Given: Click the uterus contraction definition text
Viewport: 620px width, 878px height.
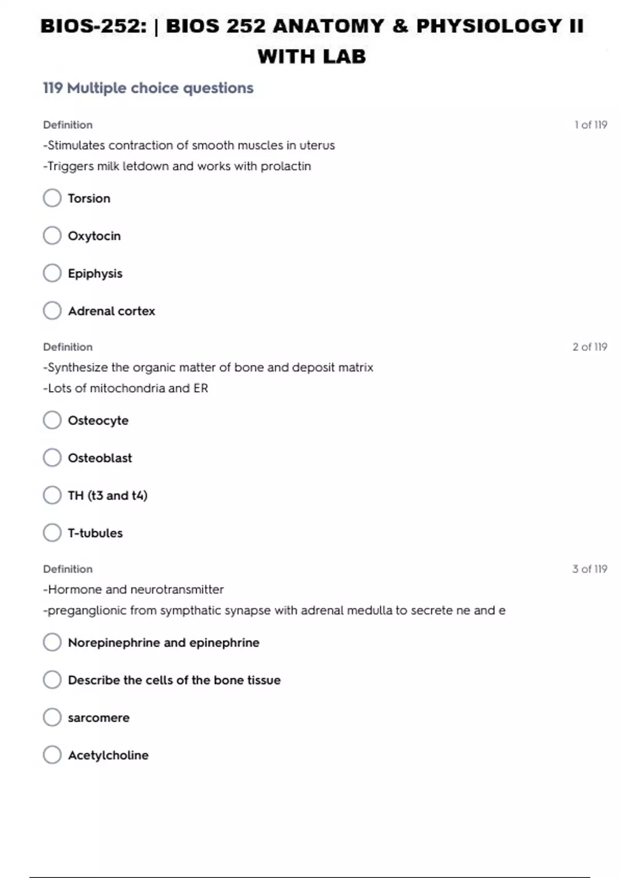Looking at the screenshot, I should (x=189, y=146).
